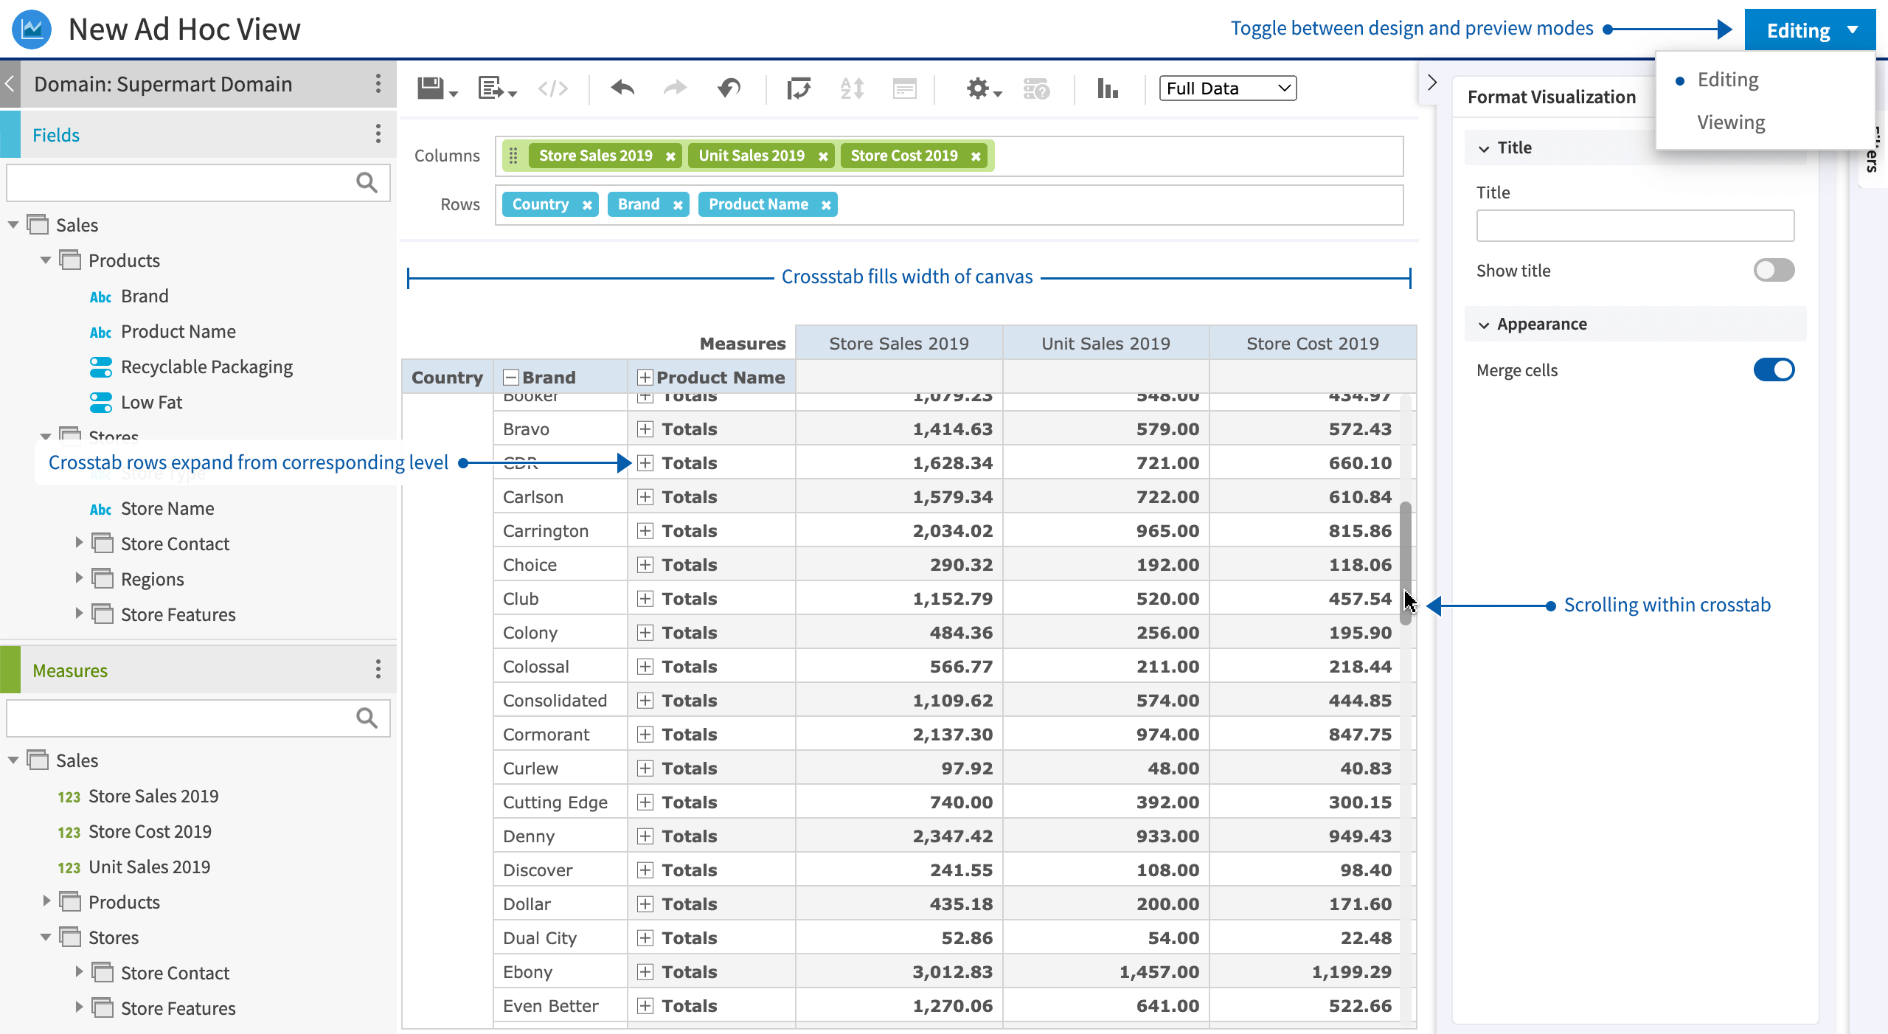The image size is (1888, 1034).
Task: Click the Fields search magnifier icon
Action: tap(367, 182)
